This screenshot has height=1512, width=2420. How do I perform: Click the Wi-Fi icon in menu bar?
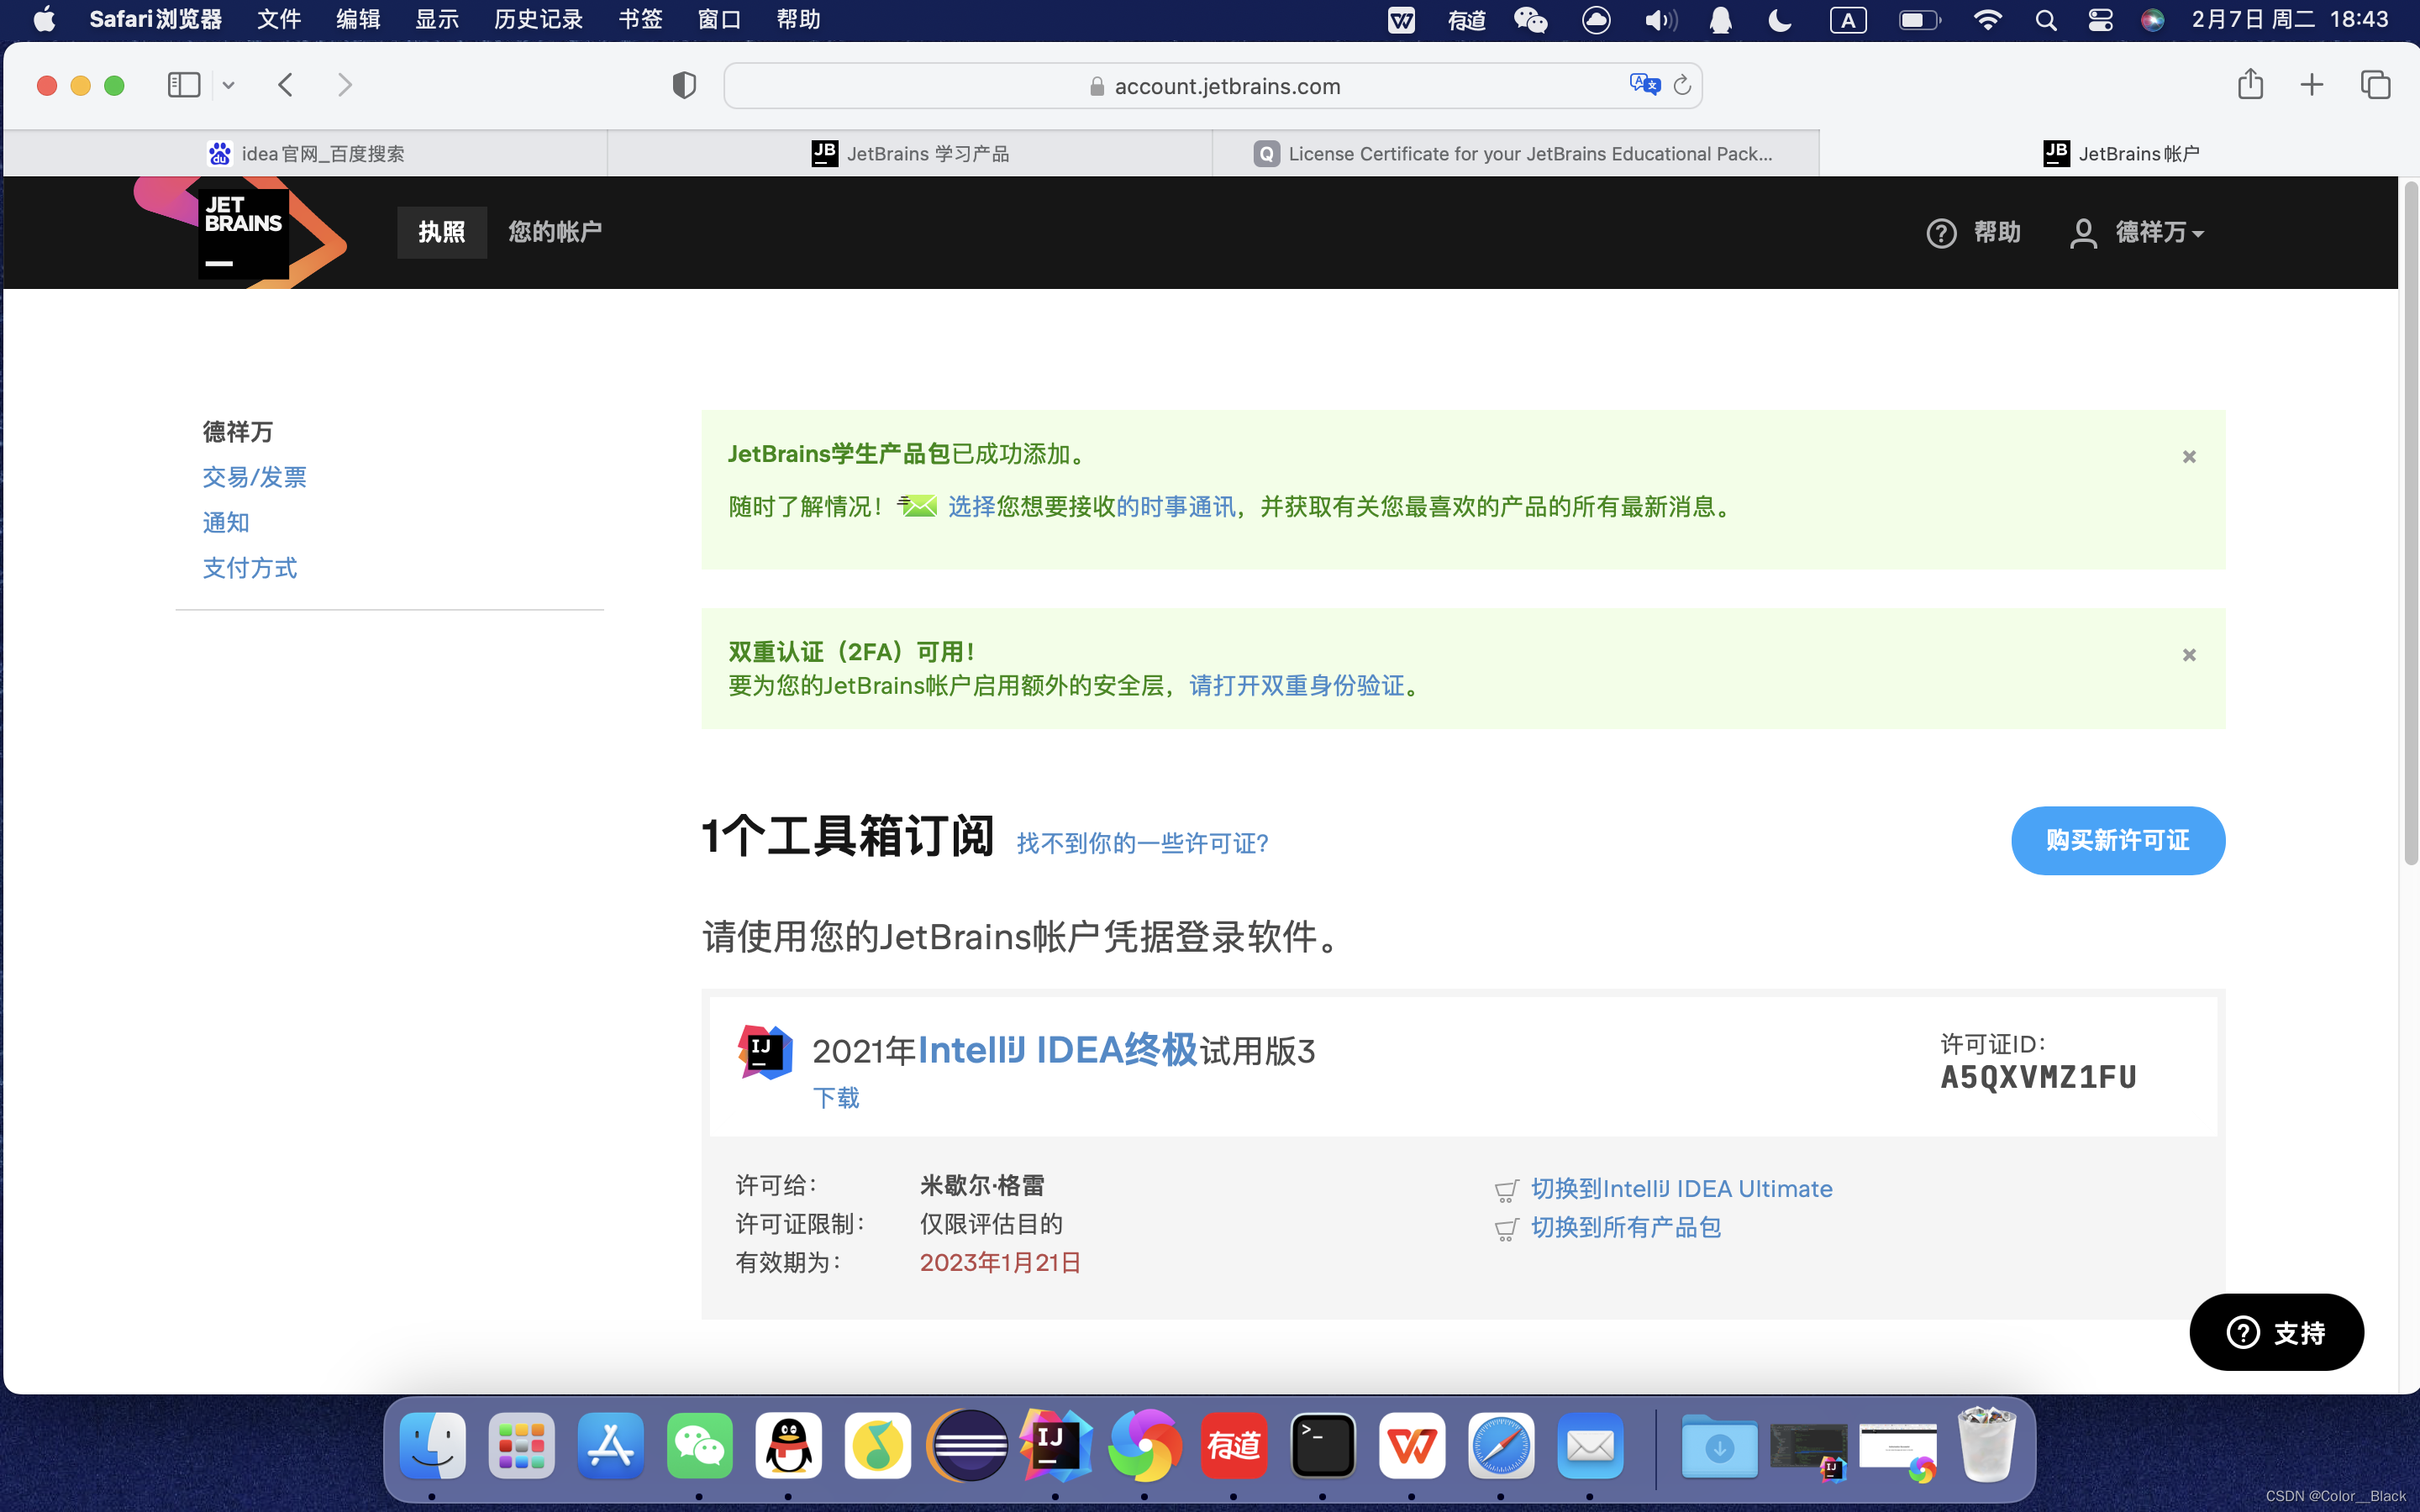pyautogui.click(x=1987, y=19)
